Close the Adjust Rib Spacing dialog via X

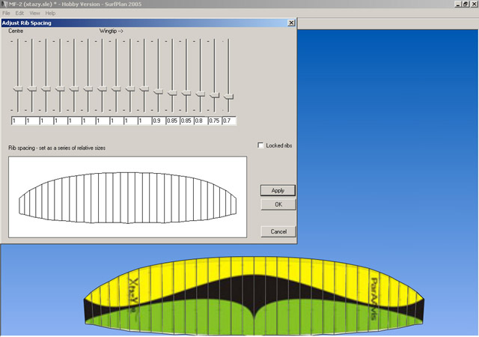[x=291, y=24]
